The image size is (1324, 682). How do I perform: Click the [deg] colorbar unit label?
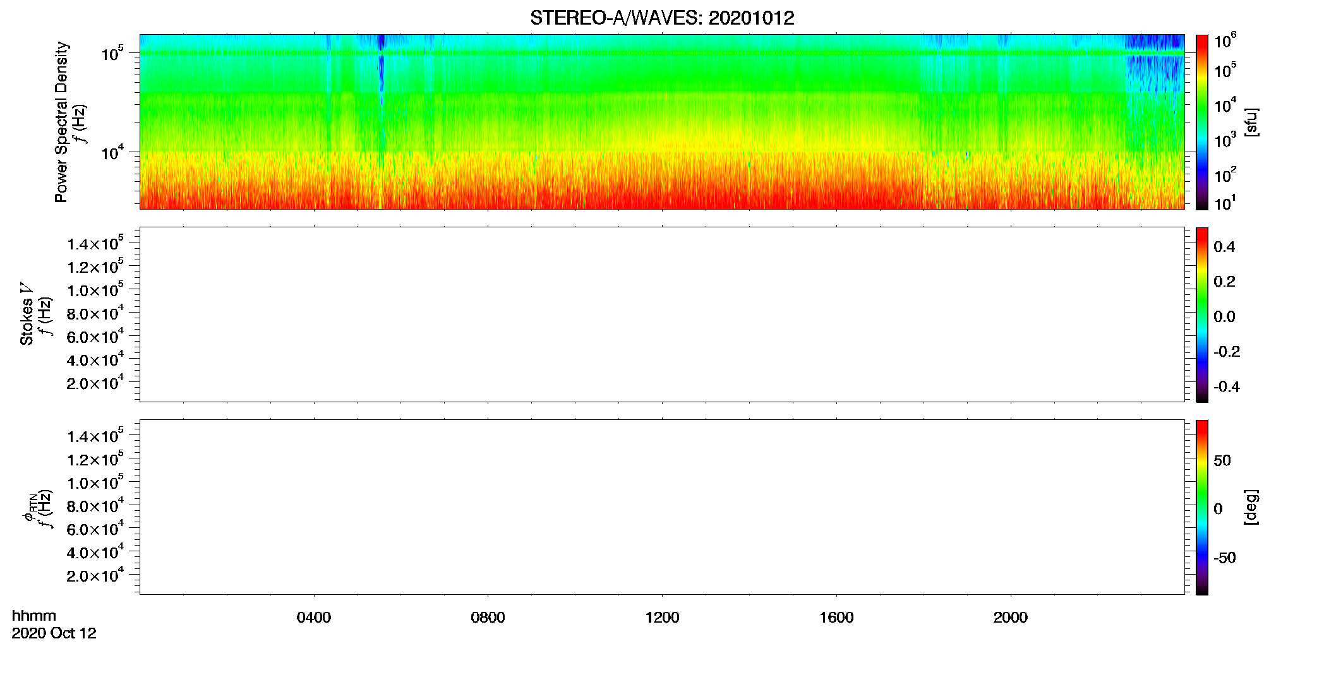(x=1251, y=507)
